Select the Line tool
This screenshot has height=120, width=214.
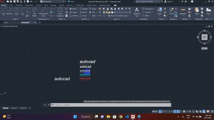3,11
